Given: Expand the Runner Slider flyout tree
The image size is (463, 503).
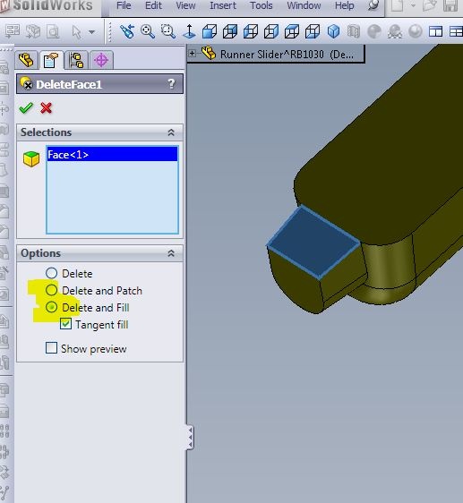Looking at the screenshot, I should pos(192,53).
